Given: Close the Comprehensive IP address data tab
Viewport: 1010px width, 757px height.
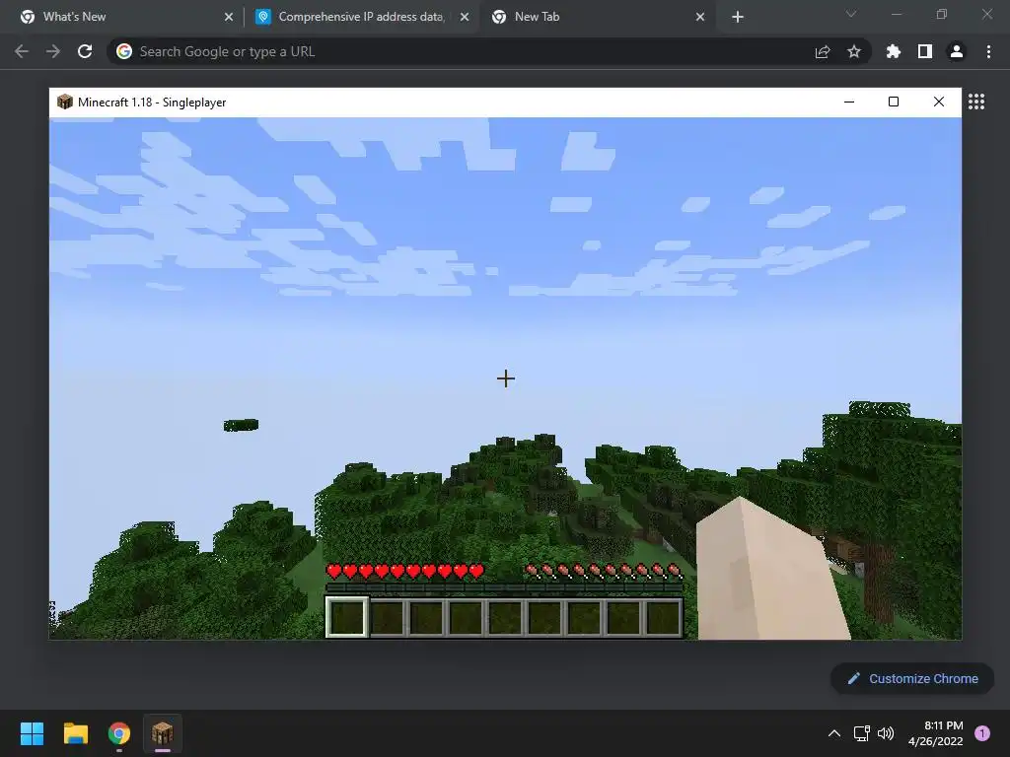Looking at the screenshot, I should [x=465, y=18].
